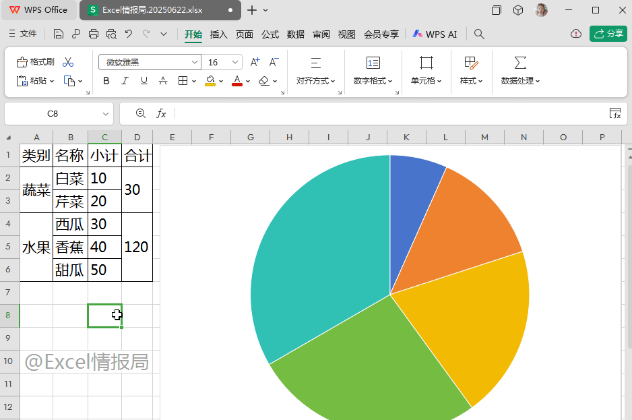Click the Select All corner triangle

[9, 138]
